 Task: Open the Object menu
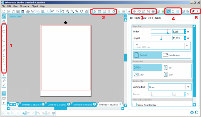(x=35, y=6)
